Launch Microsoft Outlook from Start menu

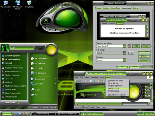pos(11,59)
